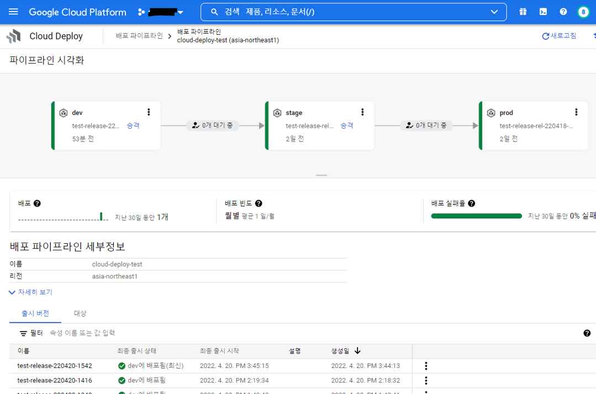Go back via the 배포 파이프라인 breadcrumb

pos(139,36)
